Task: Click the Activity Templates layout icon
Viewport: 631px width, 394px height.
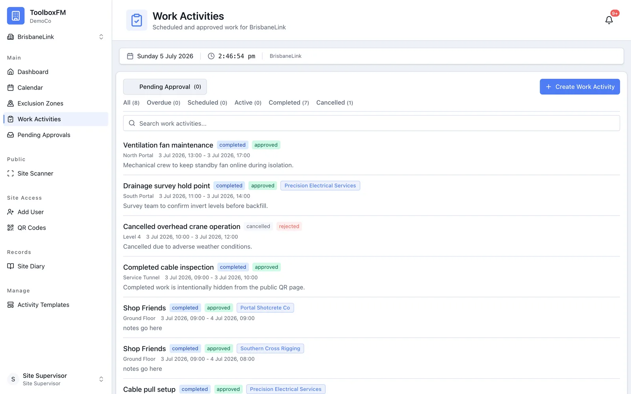Action: 11,305
